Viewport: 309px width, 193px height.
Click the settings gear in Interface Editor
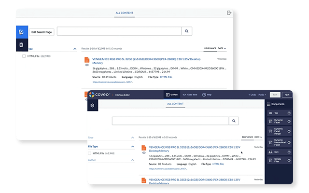(x=92, y=105)
